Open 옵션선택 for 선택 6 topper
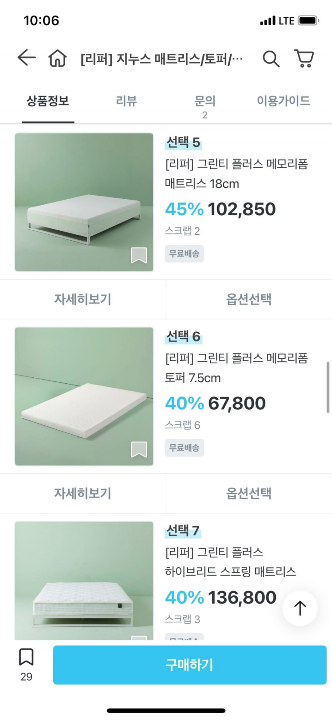Viewport: 332px width, 720px height. click(249, 493)
